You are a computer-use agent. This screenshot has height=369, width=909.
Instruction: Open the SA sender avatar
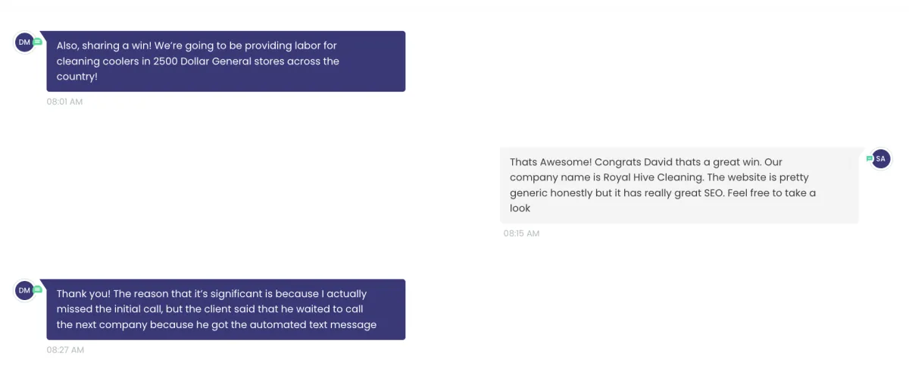coord(880,159)
